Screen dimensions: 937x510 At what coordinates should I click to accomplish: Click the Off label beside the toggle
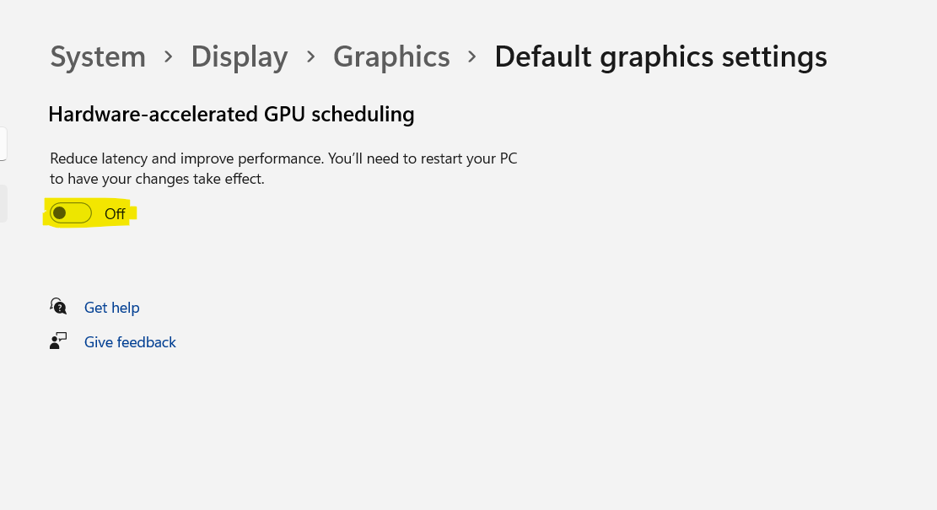pos(115,214)
